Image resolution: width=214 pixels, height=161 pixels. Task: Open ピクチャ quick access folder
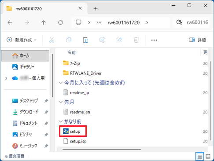(22, 135)
